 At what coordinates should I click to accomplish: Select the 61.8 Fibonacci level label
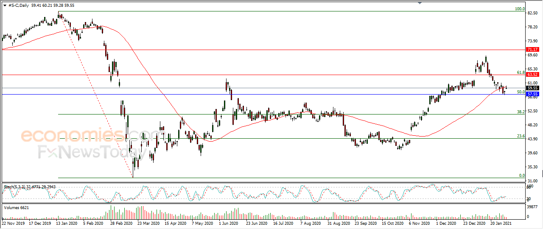[521, 73]
